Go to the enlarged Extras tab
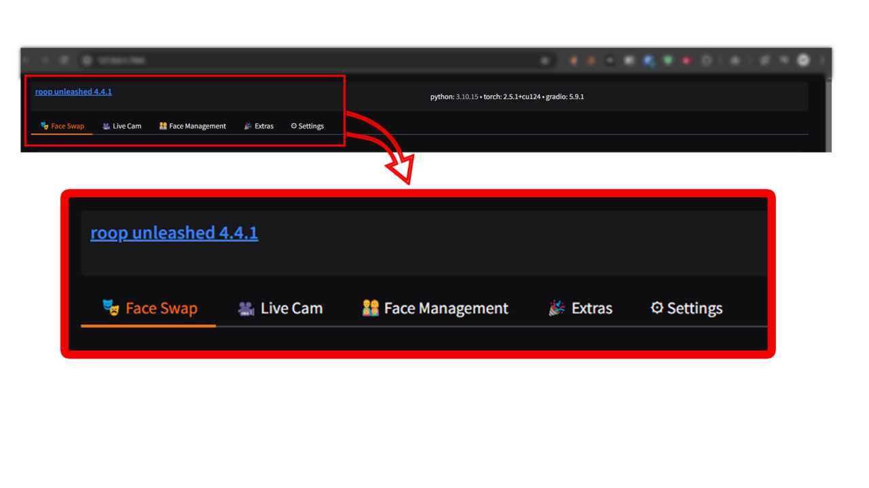Screen dimensions: 869x488 click(x=580, y=308)
